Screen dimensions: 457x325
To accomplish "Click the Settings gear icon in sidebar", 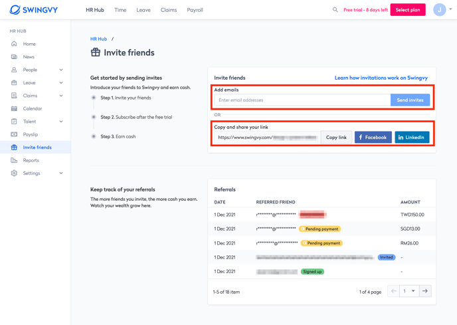I will click(x=14, y=173).
